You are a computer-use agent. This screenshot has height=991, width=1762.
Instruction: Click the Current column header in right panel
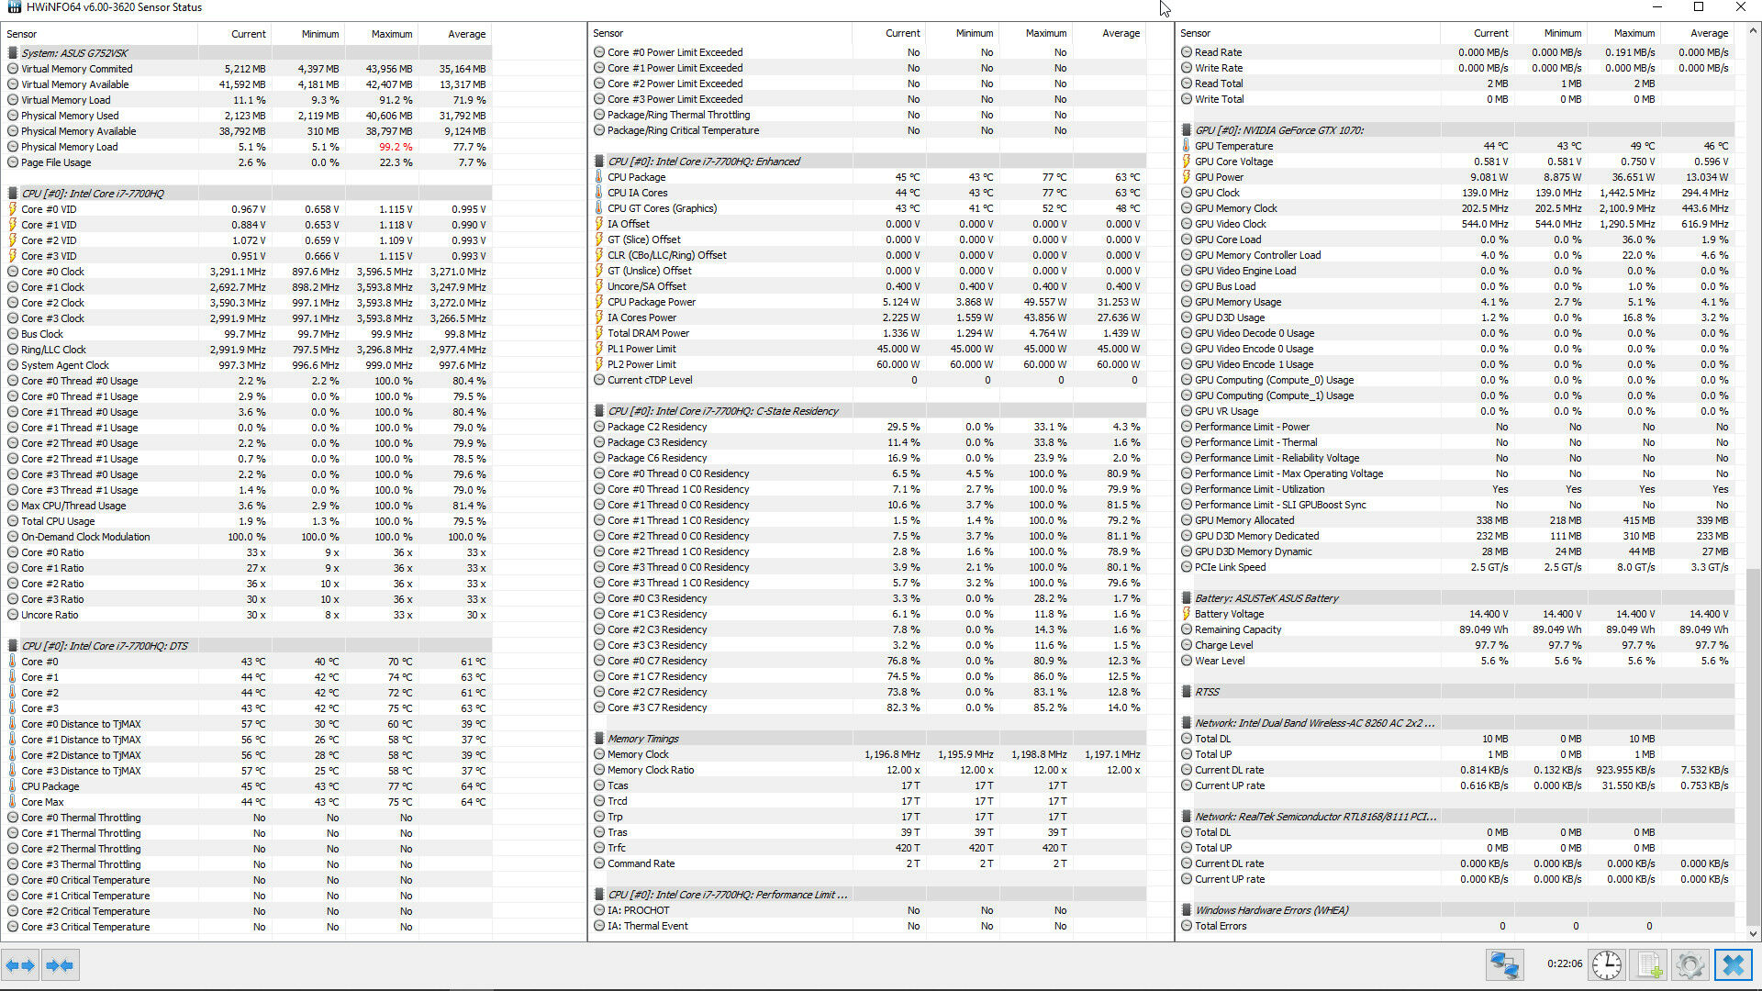coord(1477,33)
